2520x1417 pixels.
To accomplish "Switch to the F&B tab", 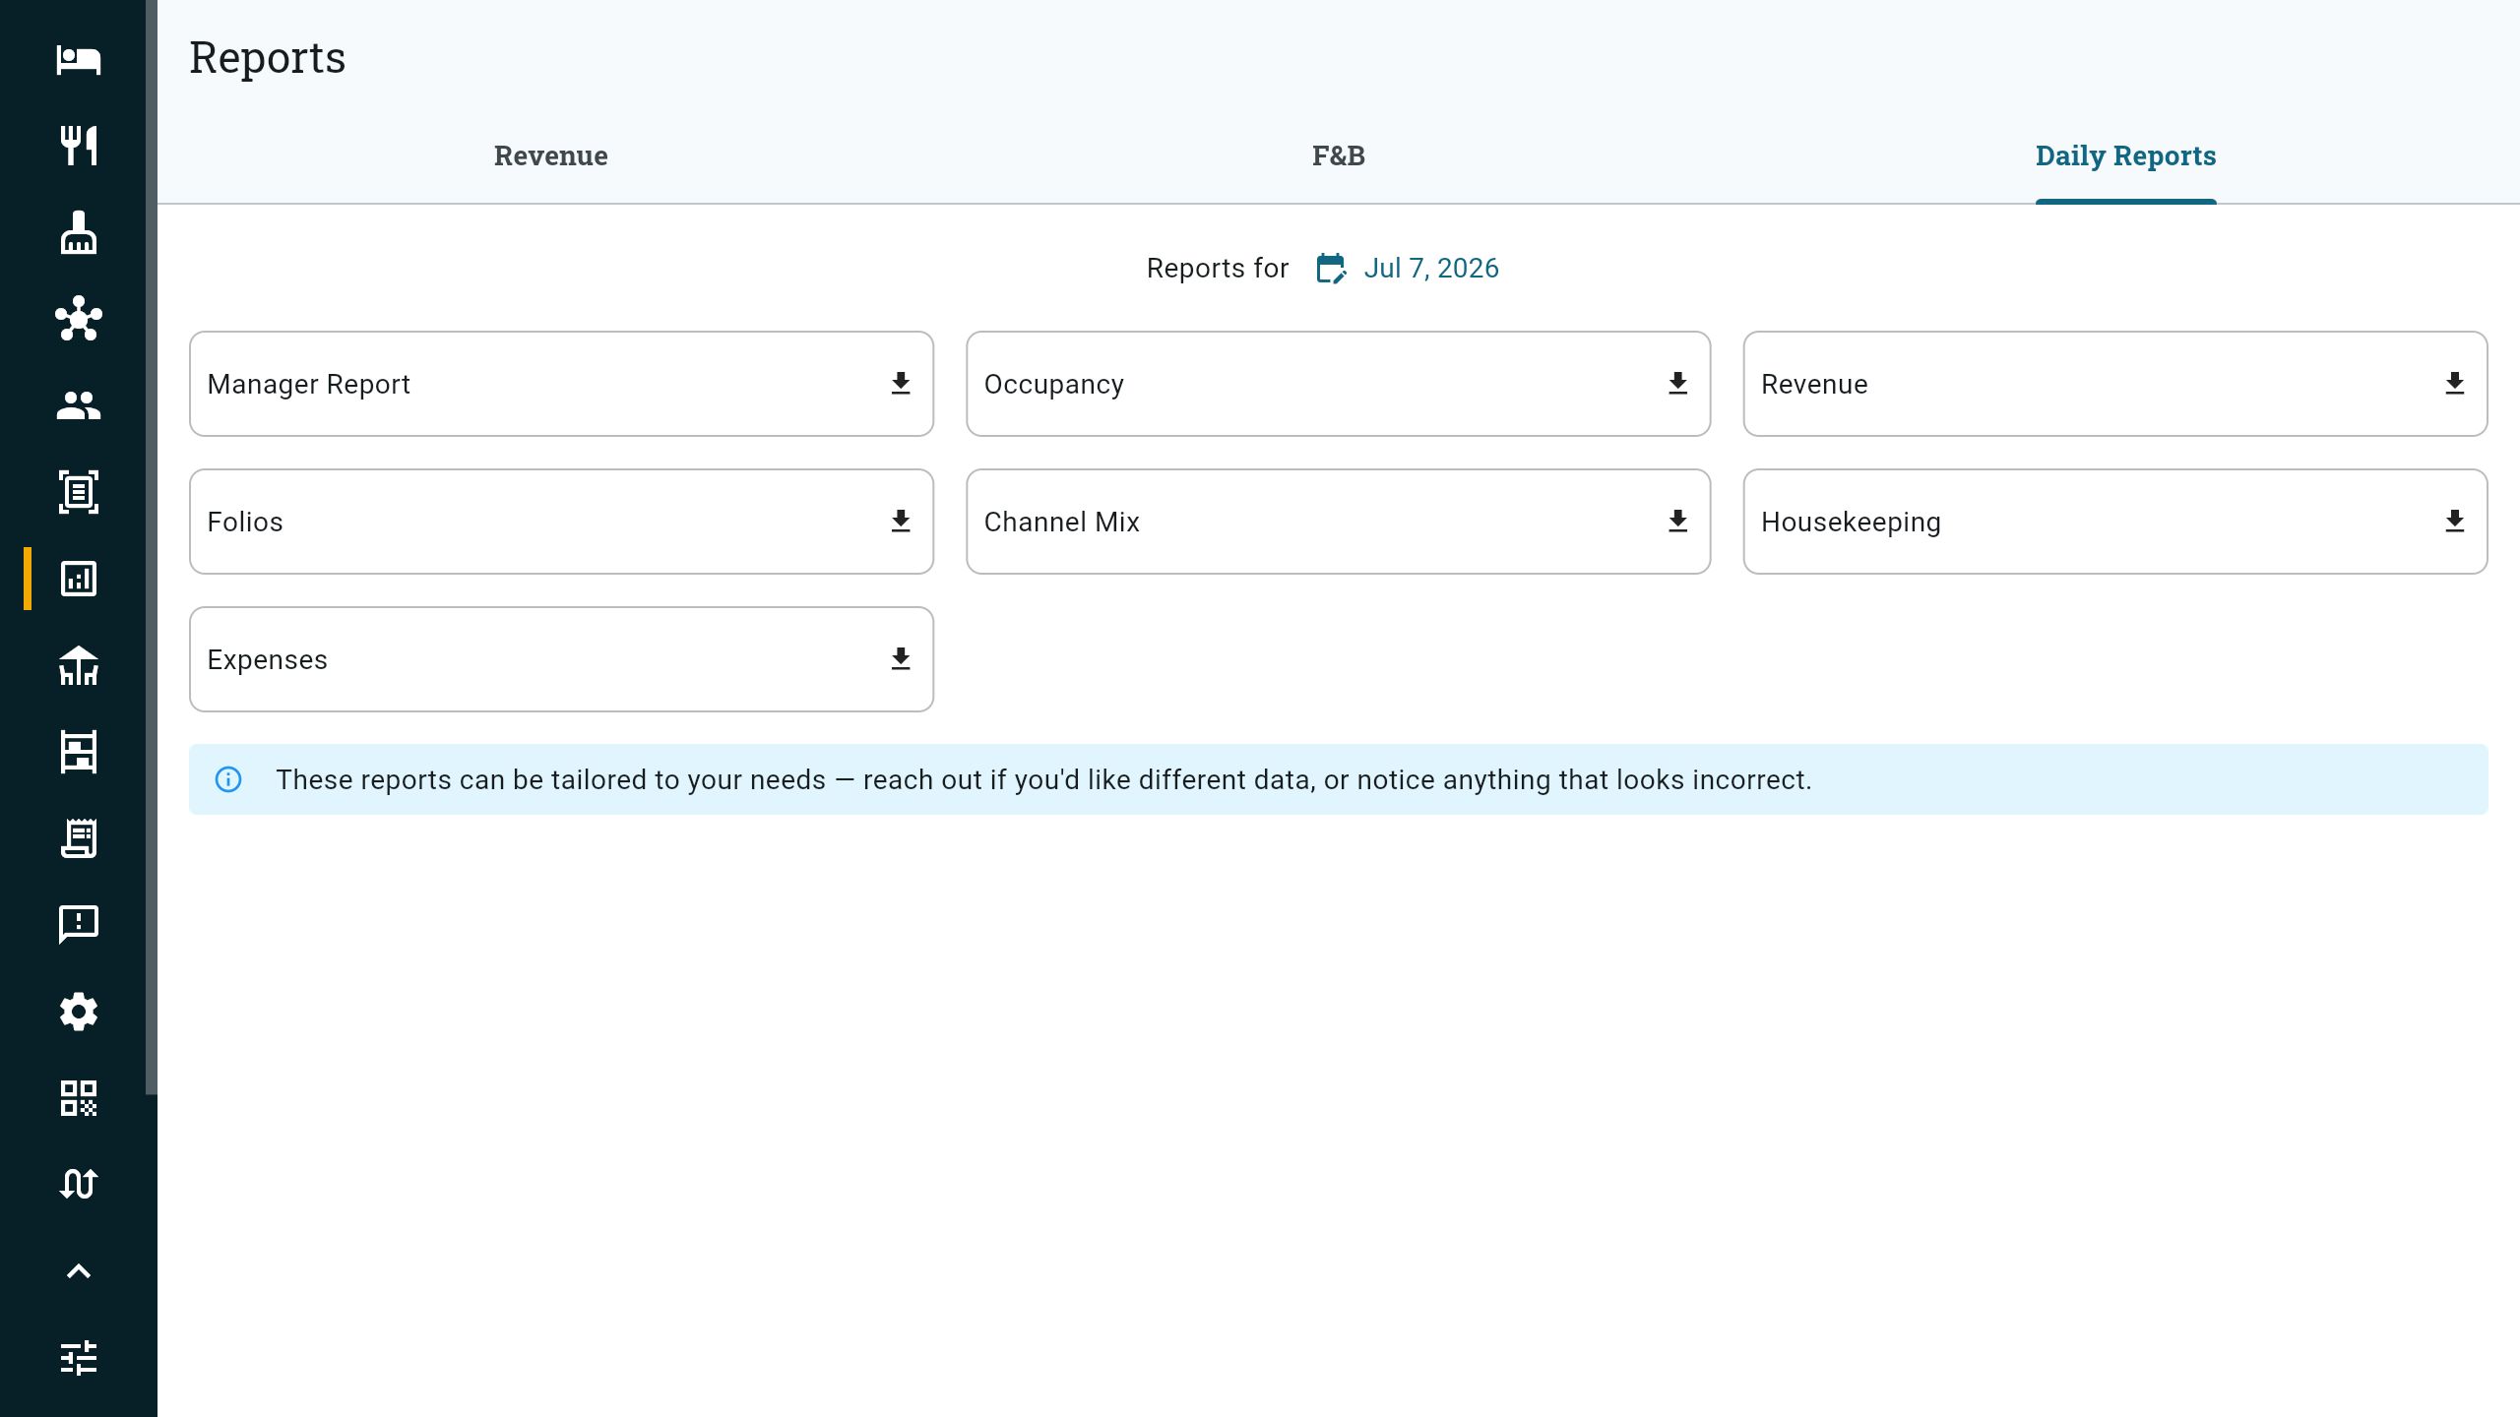I will (x=1339, y=155).
